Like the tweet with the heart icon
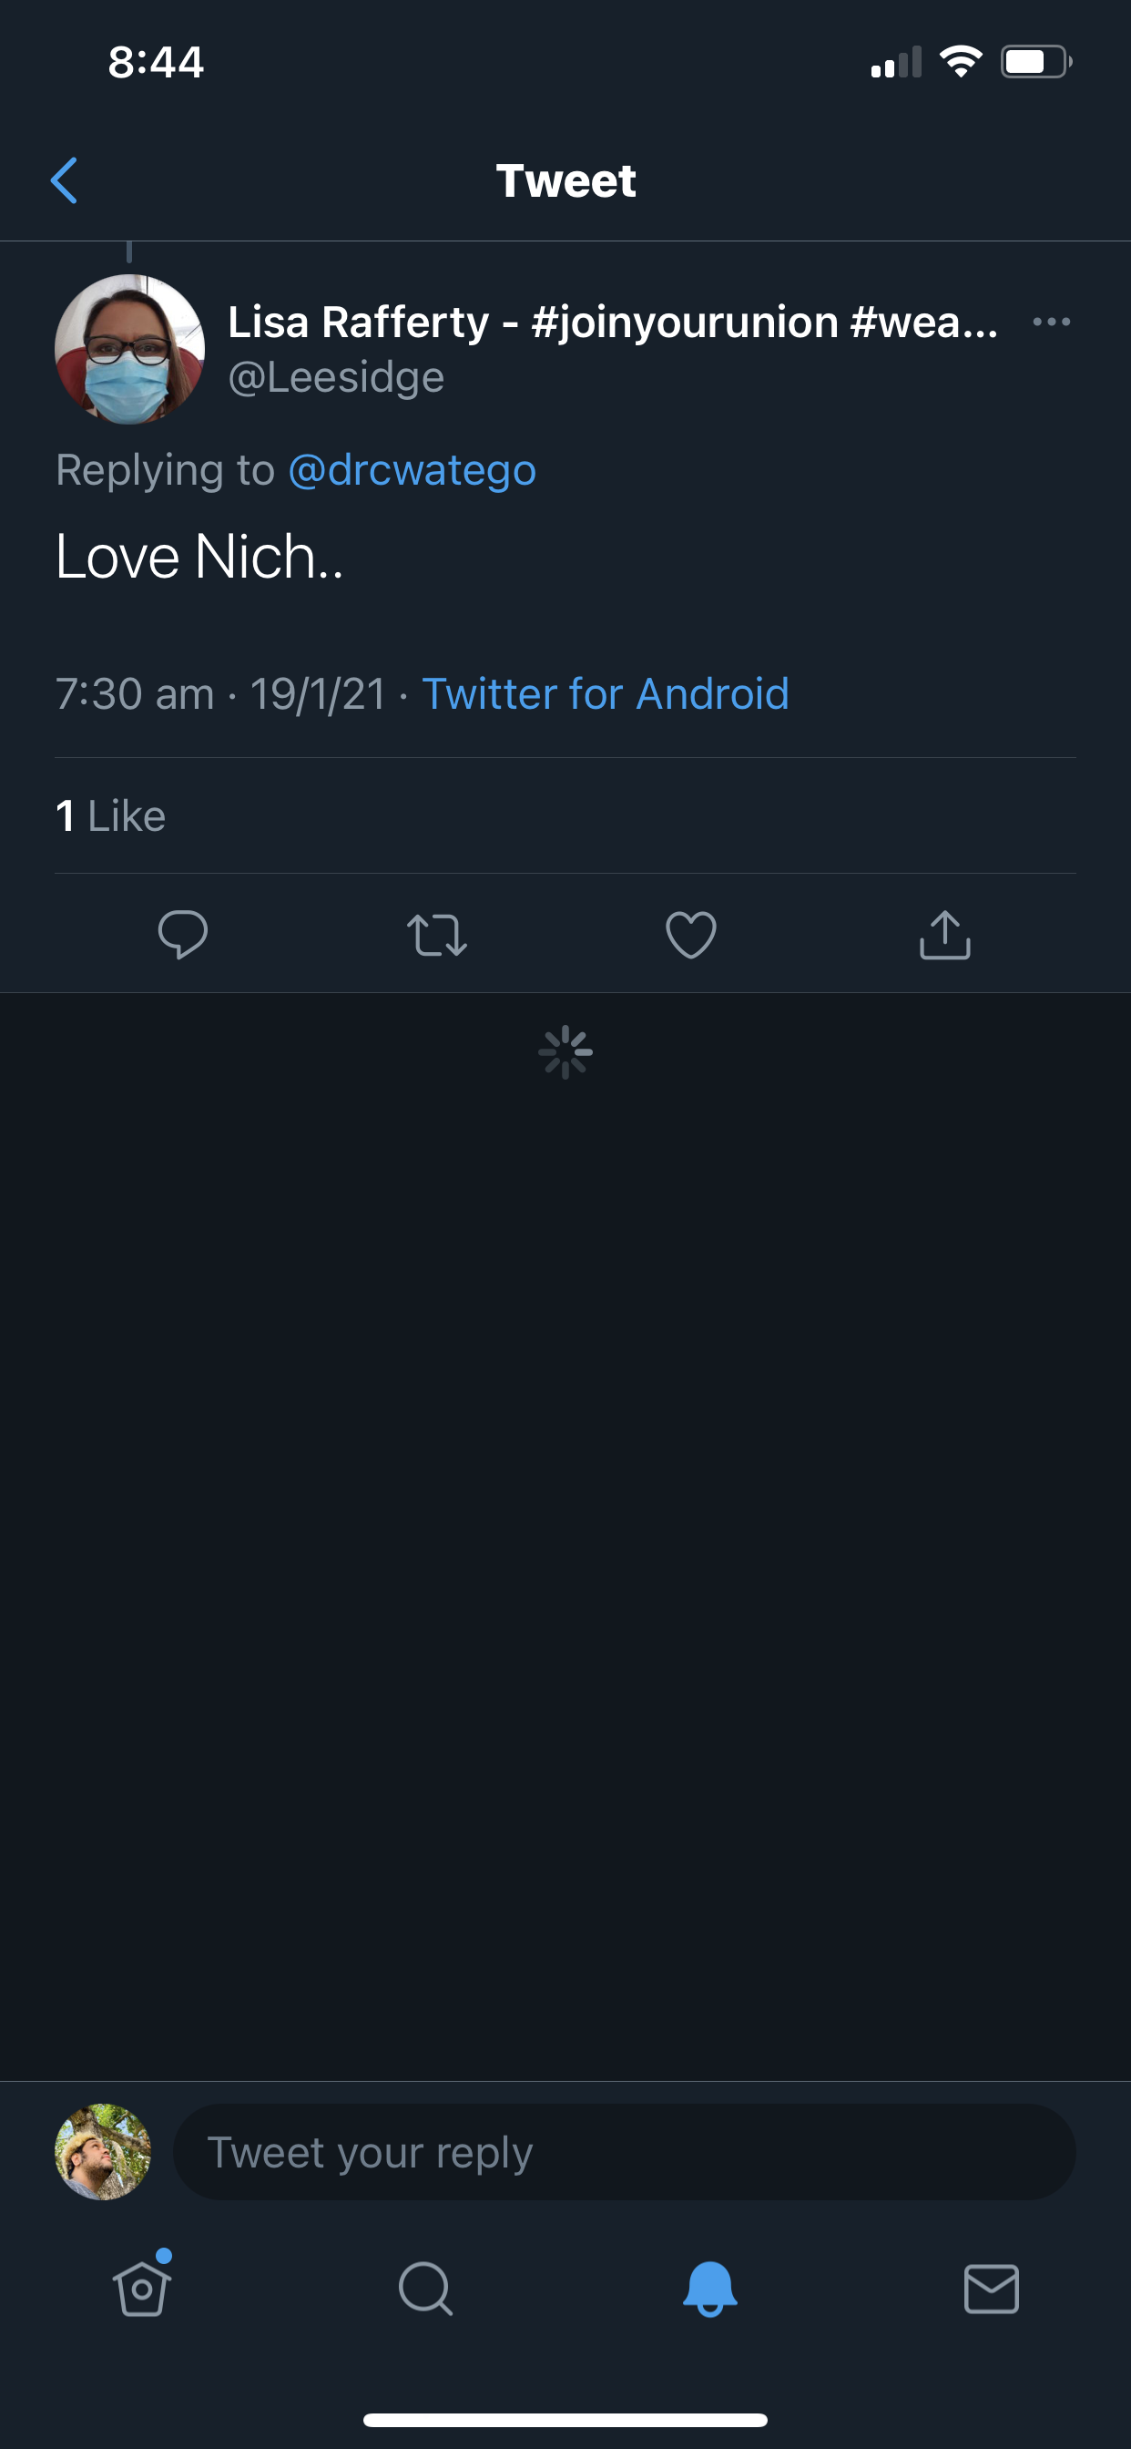This screenshot has height=2449, width=1131. click(x=691, y=935)
